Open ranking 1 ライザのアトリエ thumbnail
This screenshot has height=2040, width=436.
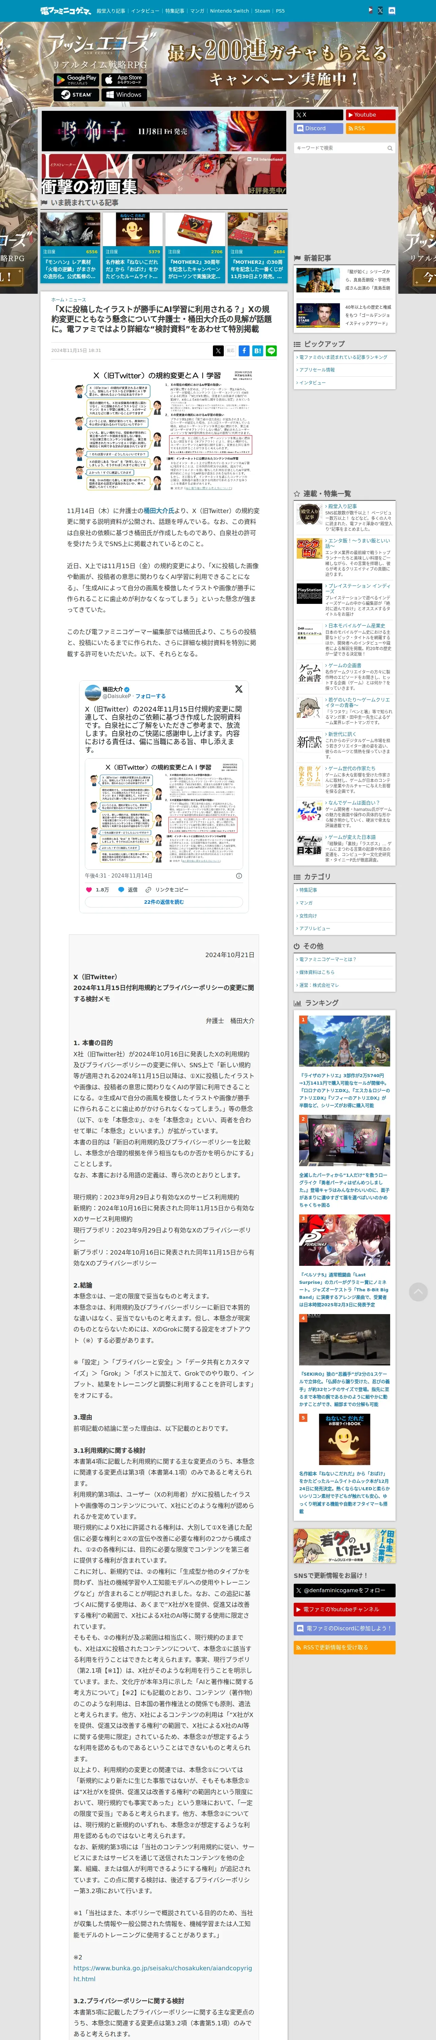pyautogui.click(x=344, y=1041)
